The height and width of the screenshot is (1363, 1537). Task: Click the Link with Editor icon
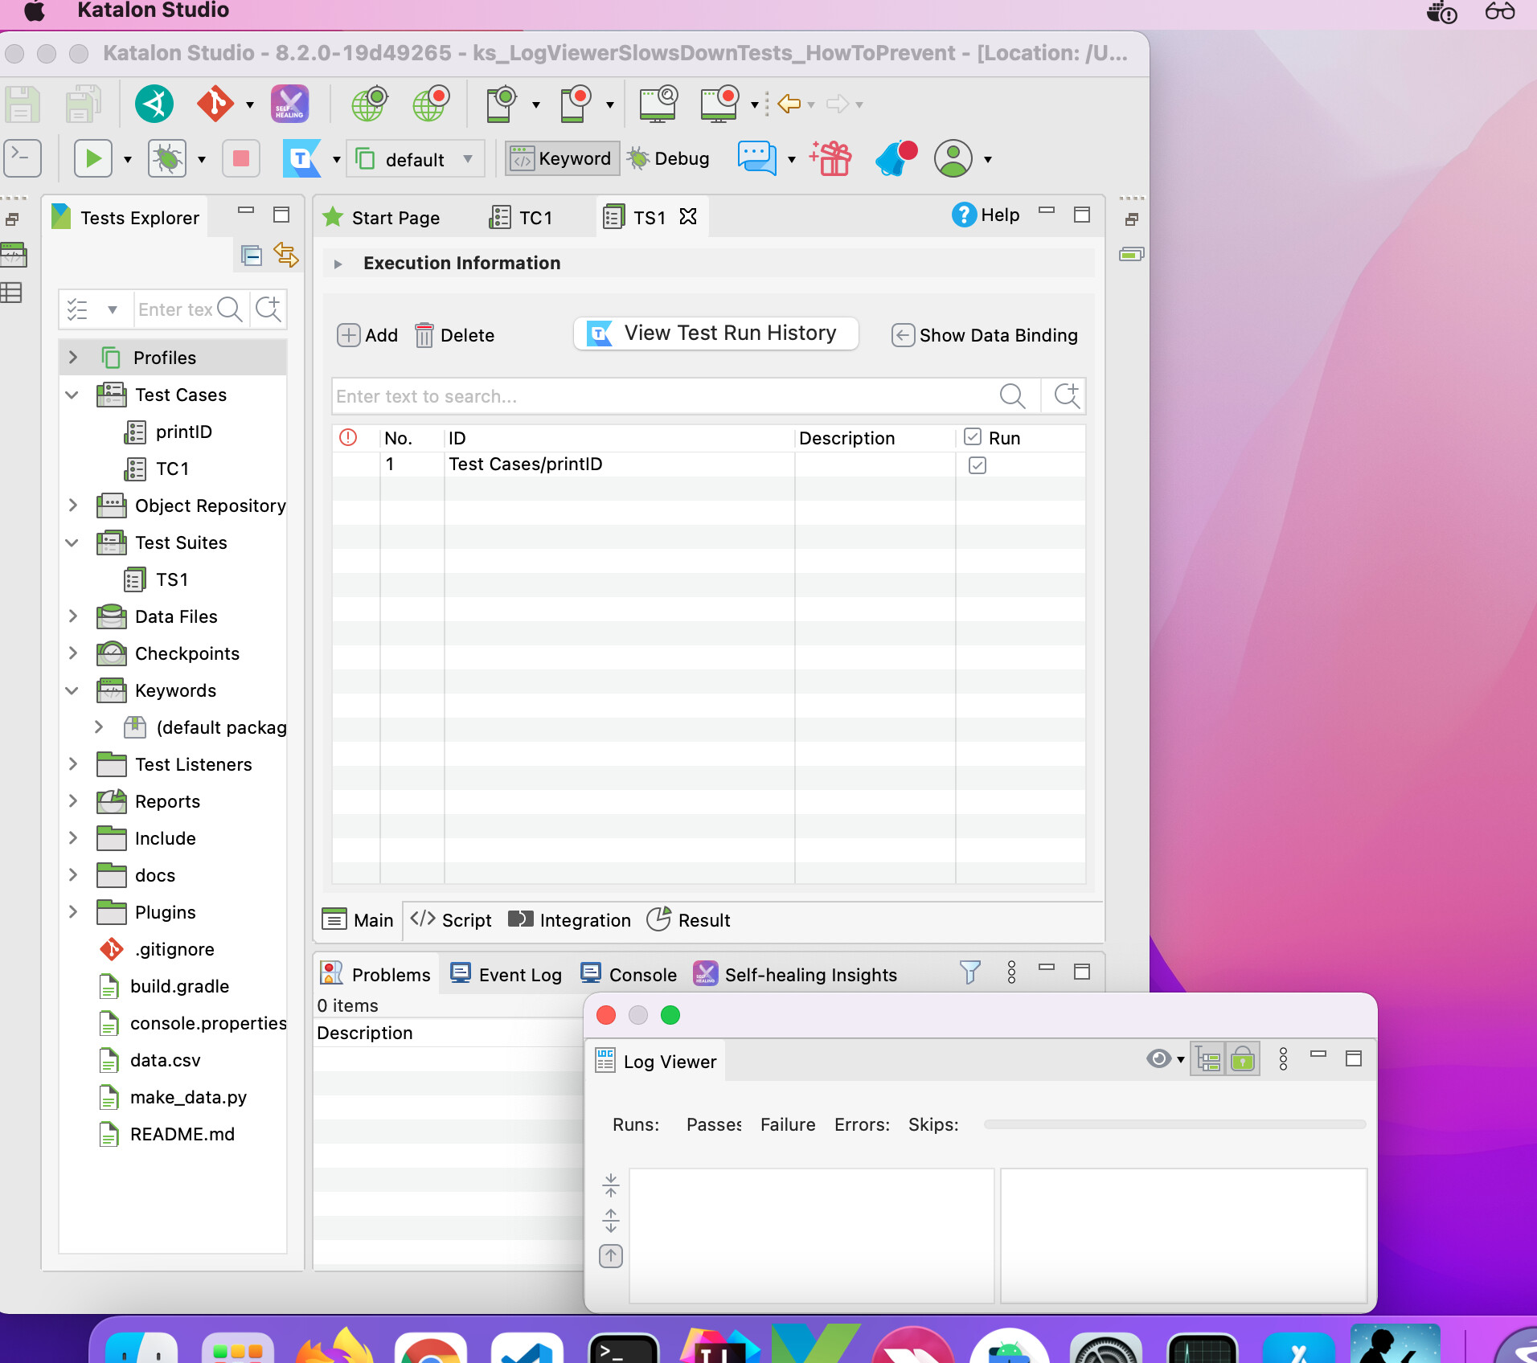coord(286,256)
